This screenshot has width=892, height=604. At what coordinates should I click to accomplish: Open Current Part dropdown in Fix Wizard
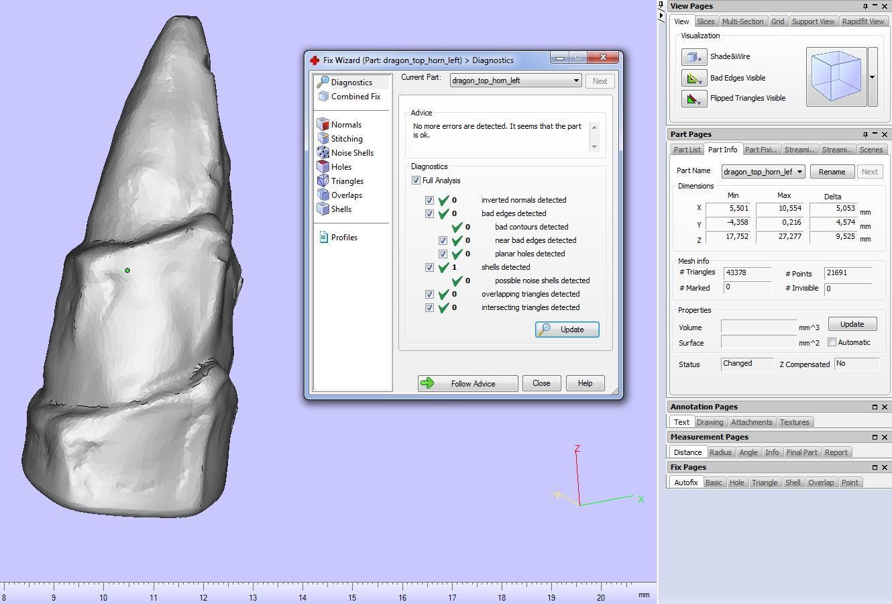(515, 81)
